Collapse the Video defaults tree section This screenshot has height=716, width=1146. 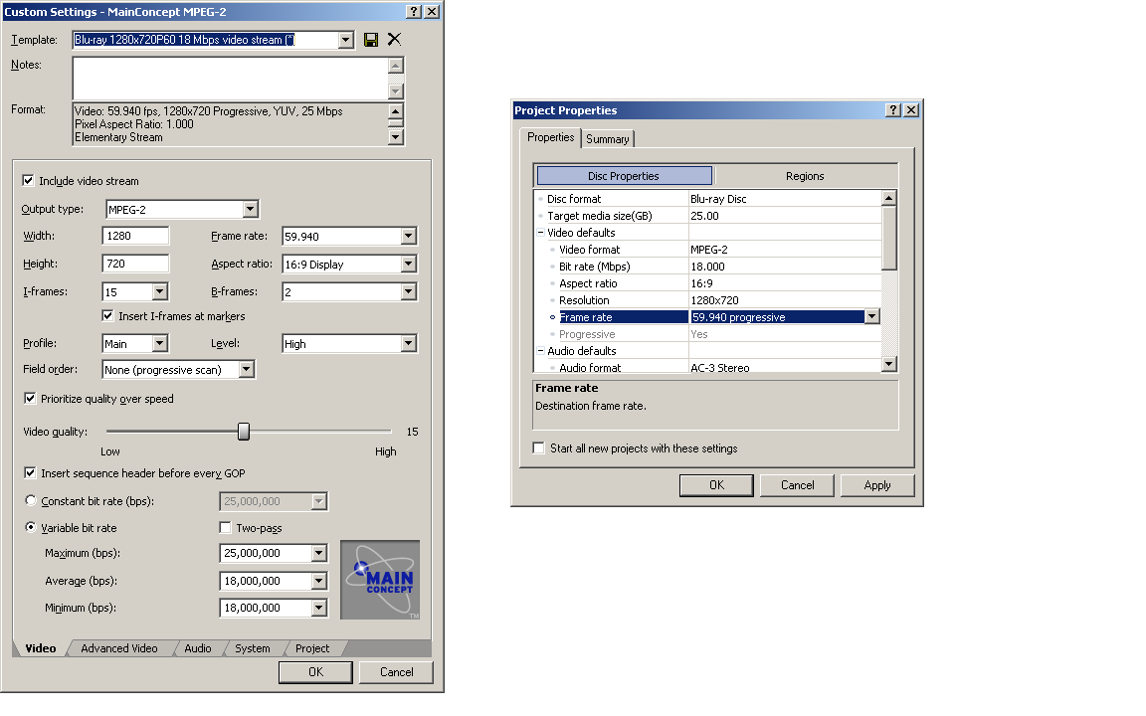coord(540,233)
